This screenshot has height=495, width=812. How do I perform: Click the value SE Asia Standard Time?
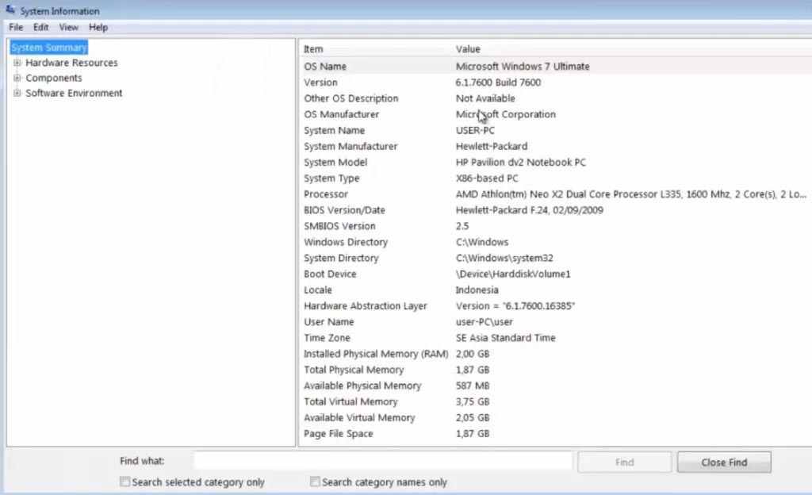click(505, 338)
